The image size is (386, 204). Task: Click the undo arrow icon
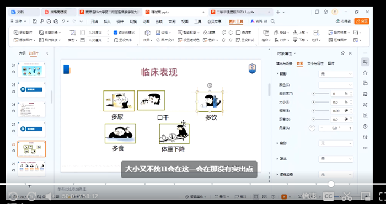tap(63, 22)
